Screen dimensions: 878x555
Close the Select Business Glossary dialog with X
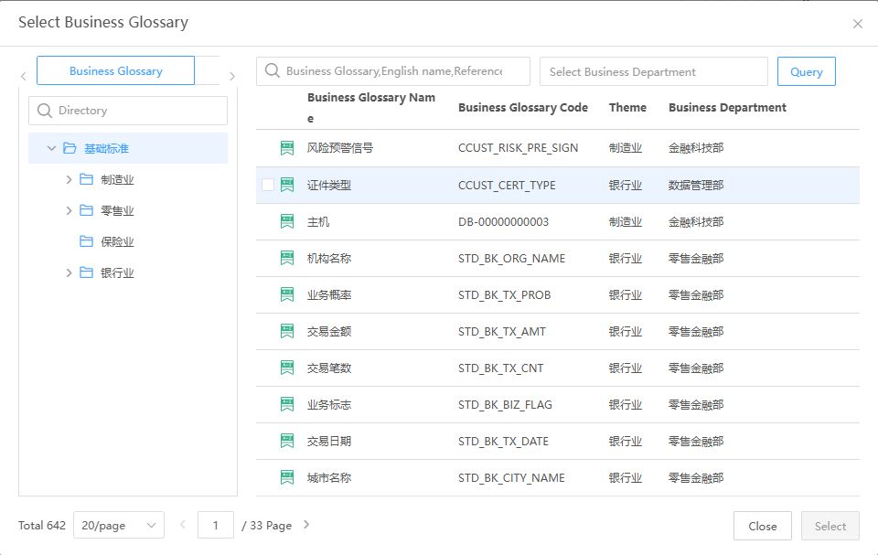[857, 24]
